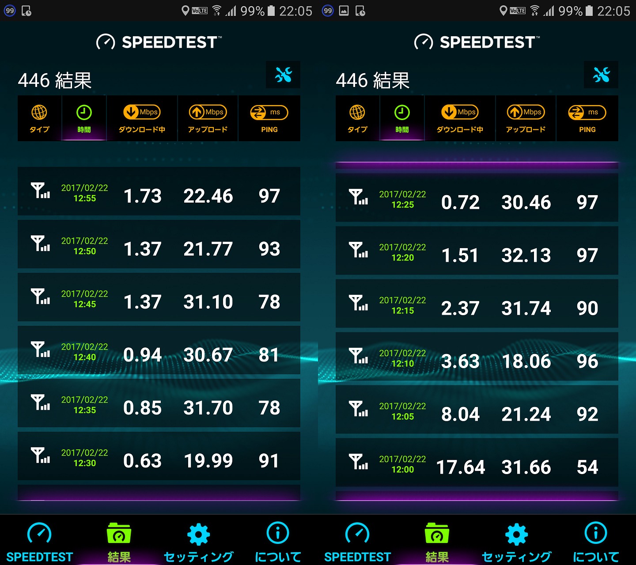Select the 2017/02/22 12:15 timestamp
636x565 pixels.
(x=402, y=305)
